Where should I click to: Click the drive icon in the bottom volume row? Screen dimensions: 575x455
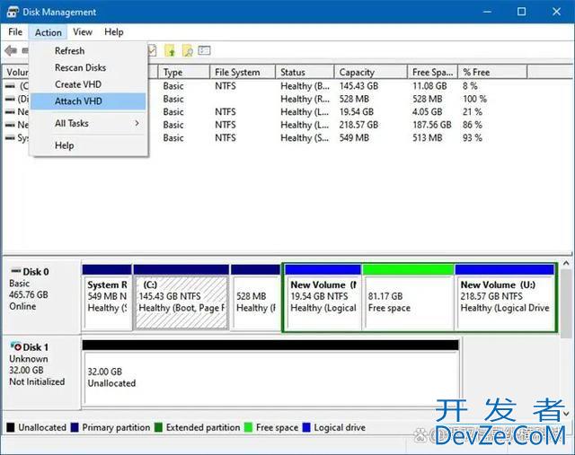point(10,138)
